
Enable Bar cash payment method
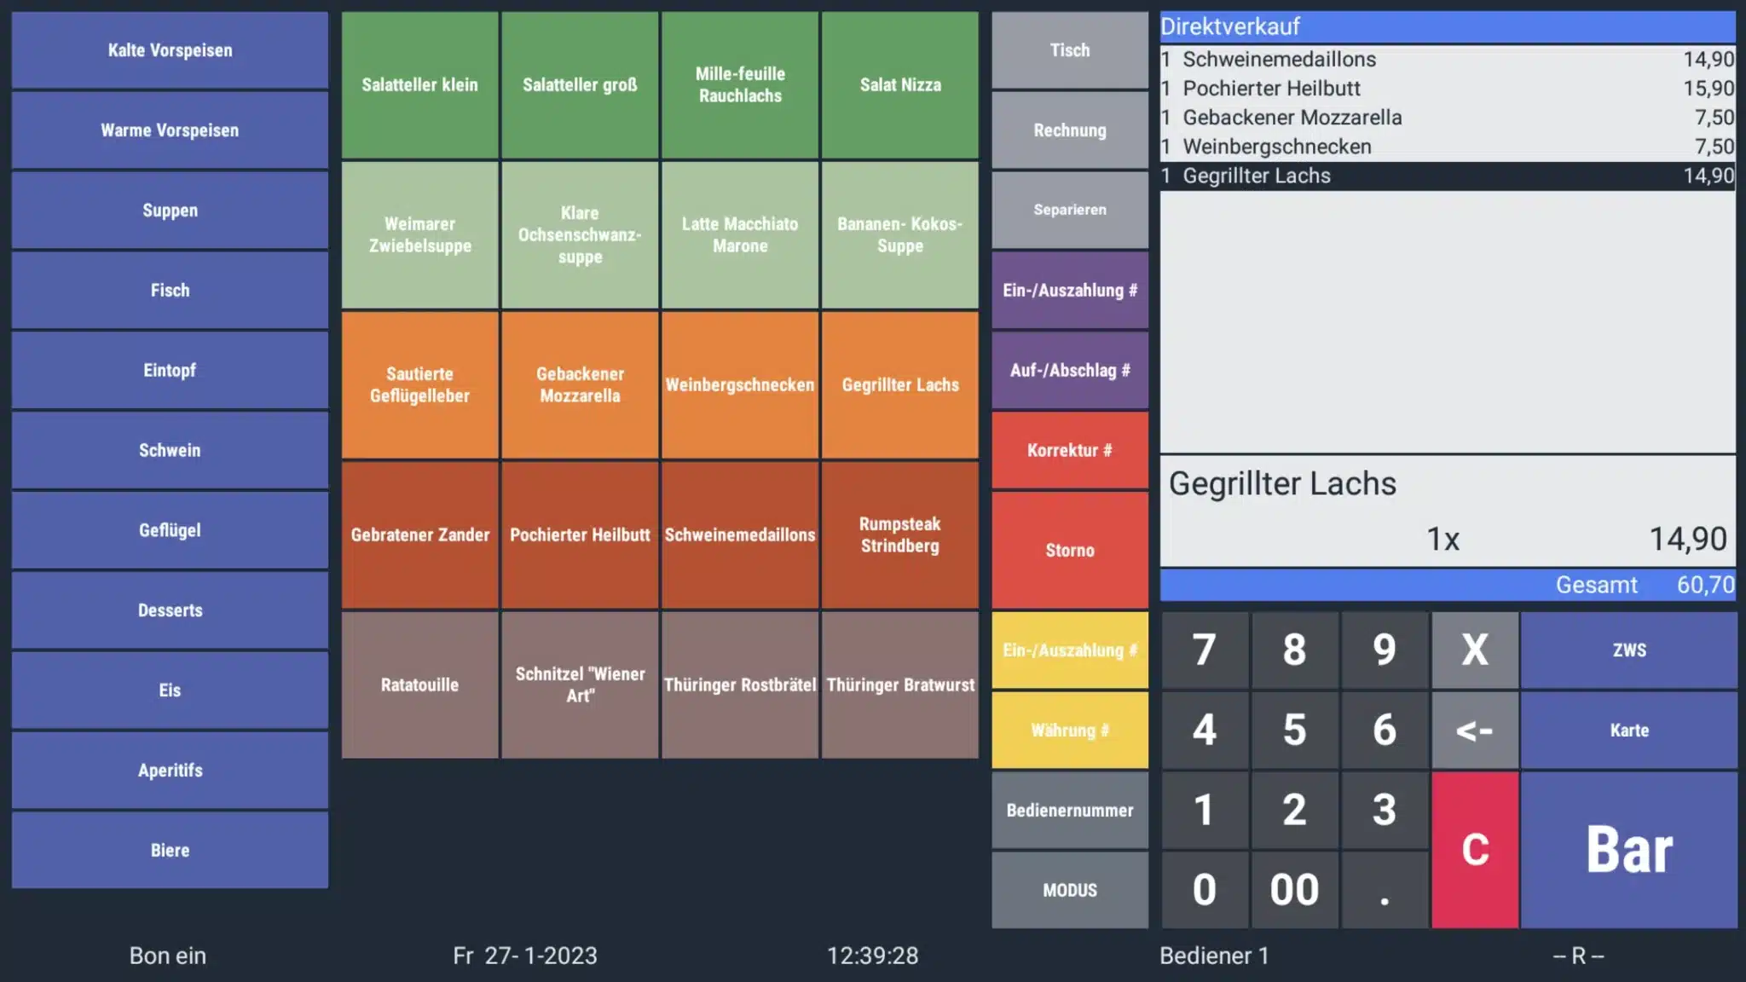1630,849
